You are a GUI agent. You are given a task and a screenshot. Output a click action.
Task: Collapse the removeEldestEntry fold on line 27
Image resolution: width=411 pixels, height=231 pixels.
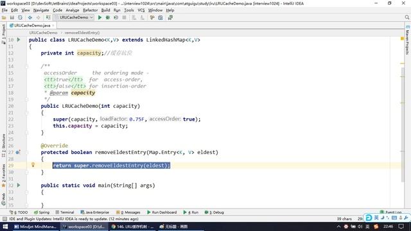27,152
